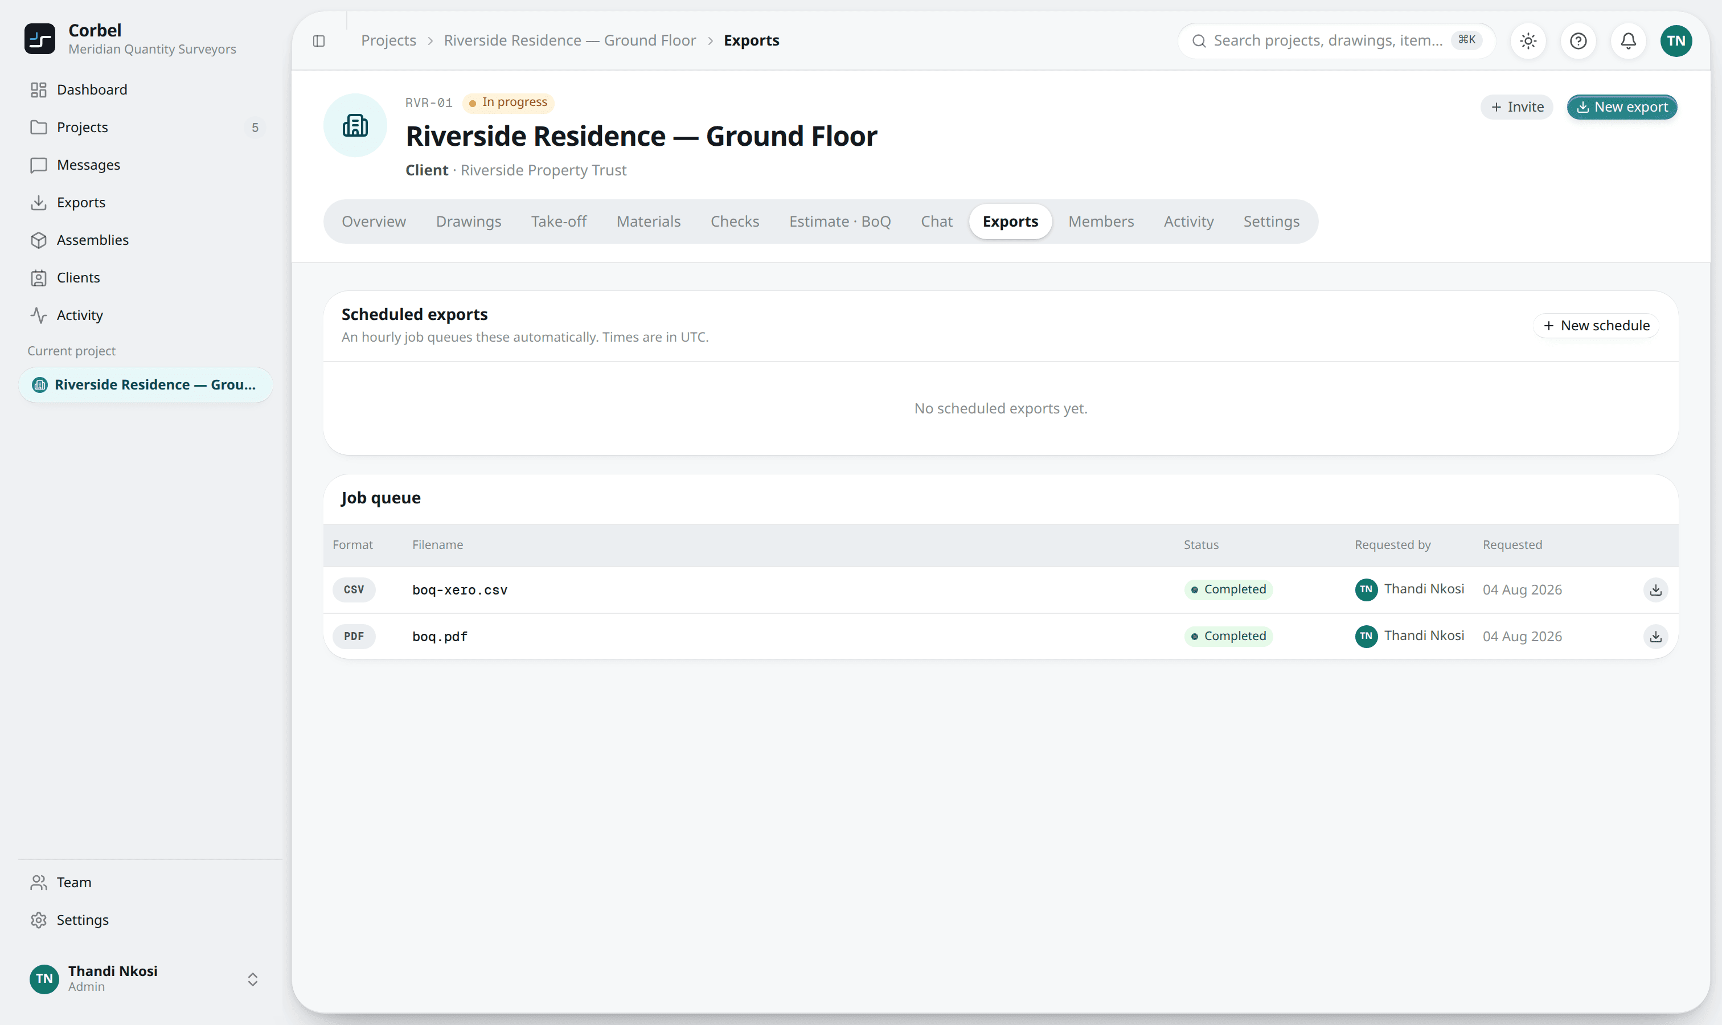The width and height of the screenshot is (1722, 1025).
Task: Click Projects breadcrumb link
Action: click(x=389, y=41)
